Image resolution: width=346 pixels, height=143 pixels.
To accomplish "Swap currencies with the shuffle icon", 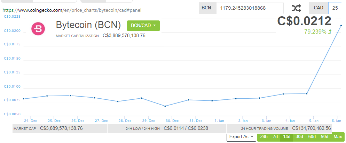I will (x=296, y=8).
